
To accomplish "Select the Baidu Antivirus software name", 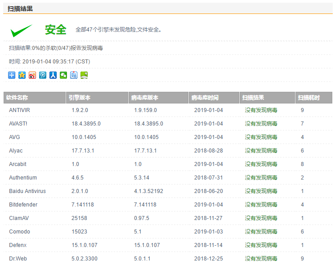I will tap(27, 191).
